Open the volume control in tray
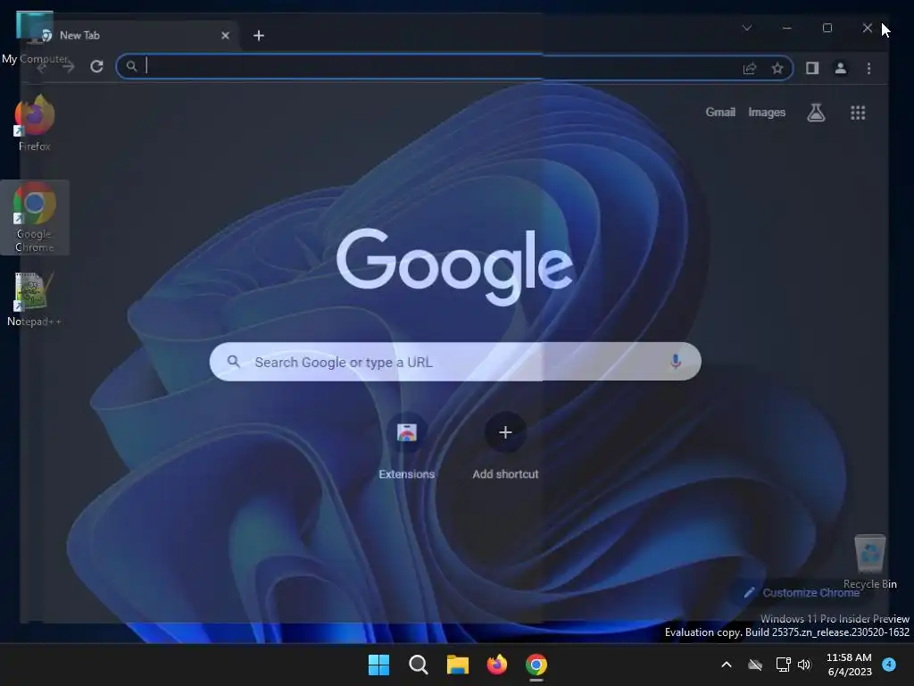914x686 pixels. pos(804,665)
